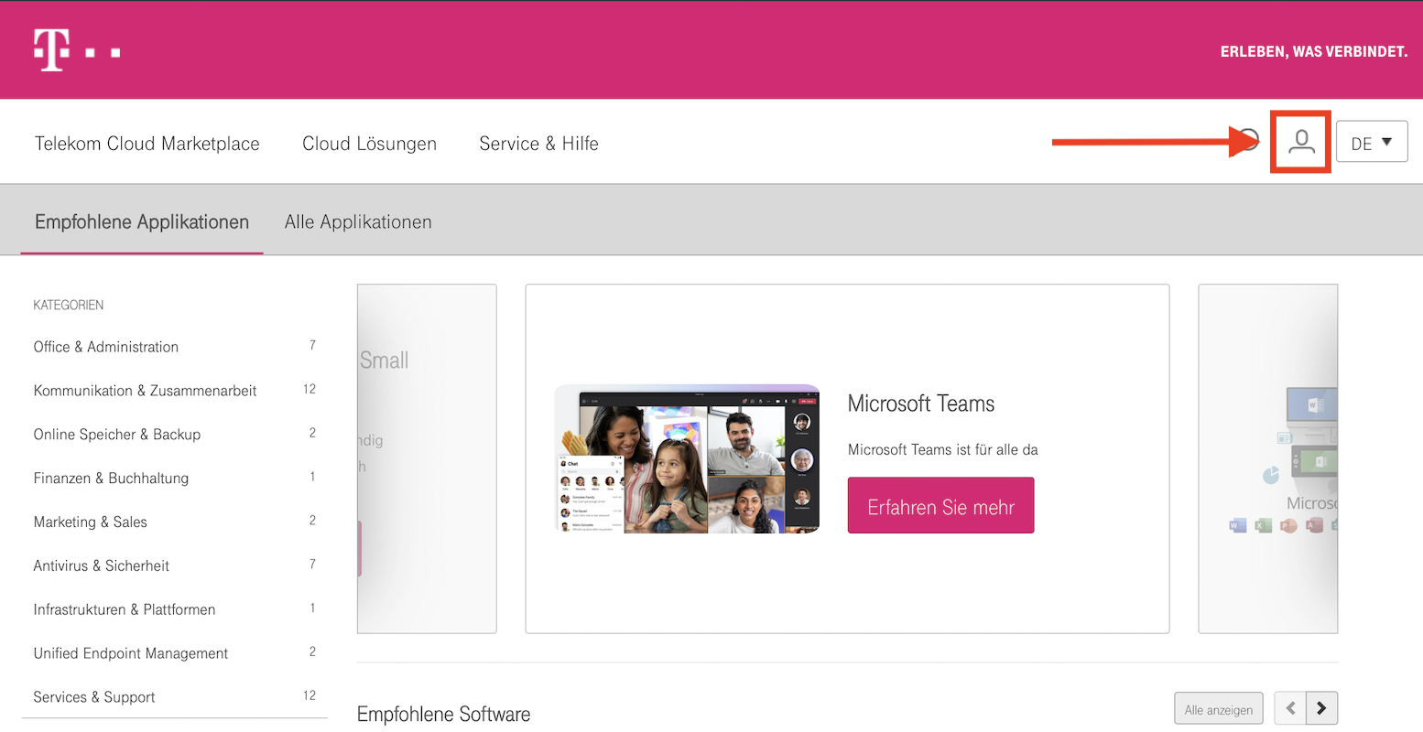Switch to Alle Applikationen tab

pos(358,222)
